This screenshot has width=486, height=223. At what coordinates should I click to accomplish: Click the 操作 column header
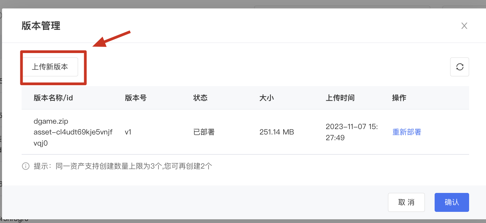399,98
